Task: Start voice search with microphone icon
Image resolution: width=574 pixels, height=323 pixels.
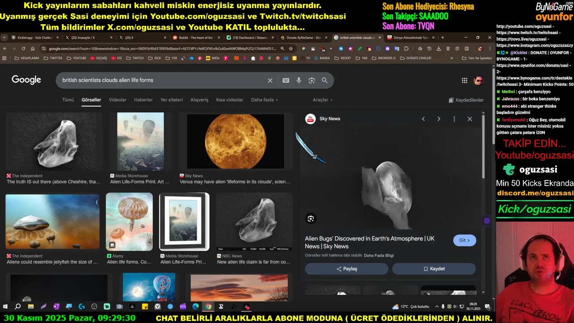Action: pos(299,80)
